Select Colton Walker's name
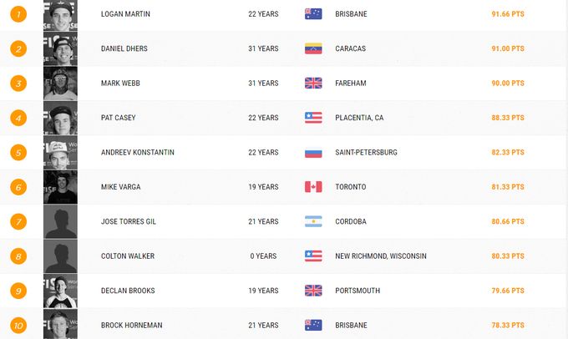The image size is (568, 339). (127, 256)
